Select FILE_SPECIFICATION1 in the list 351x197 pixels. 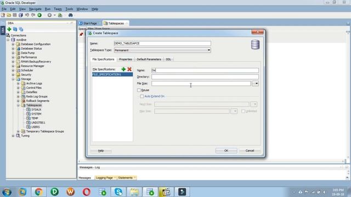[112, 74]
